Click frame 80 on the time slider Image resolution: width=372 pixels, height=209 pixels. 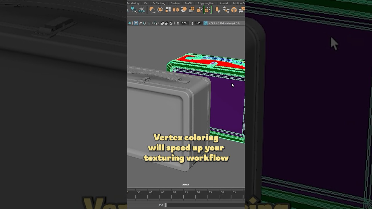(198, 192)
